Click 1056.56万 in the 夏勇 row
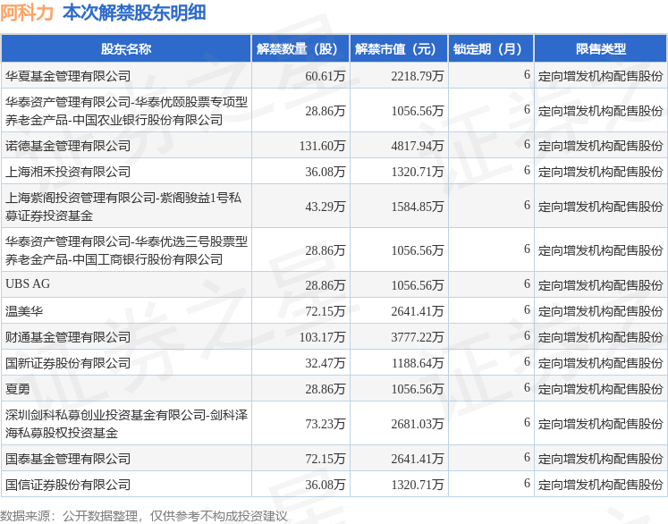The image size is (668, 524). (418, 389)
